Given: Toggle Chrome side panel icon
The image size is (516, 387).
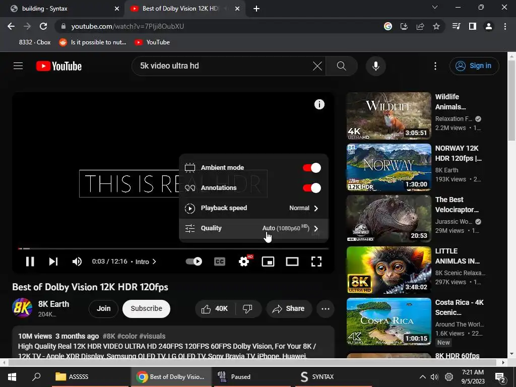Looking at the screenshot, I should point(473,26).
